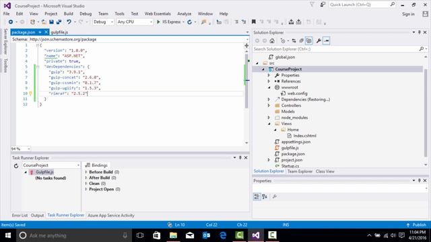Click the Navigate Backward toolbar icon

click(11, 22)
